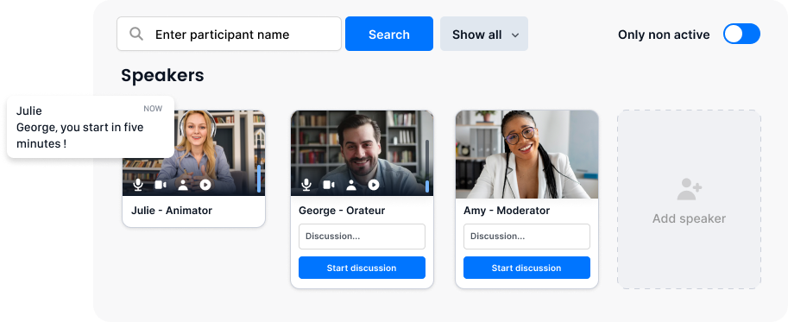Viewport: 788px width, 322px height.
Task: Toggle the Only non active switch
Action: click(x=741, y=34)
